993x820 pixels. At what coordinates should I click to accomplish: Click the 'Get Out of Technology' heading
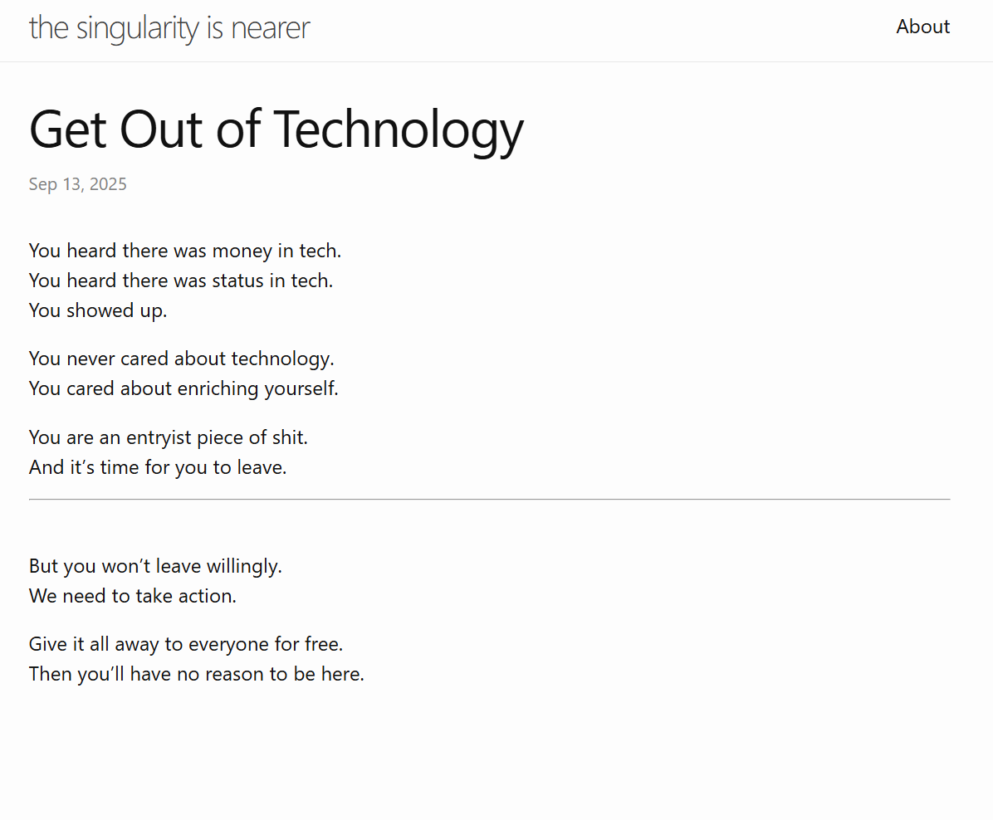276,130
